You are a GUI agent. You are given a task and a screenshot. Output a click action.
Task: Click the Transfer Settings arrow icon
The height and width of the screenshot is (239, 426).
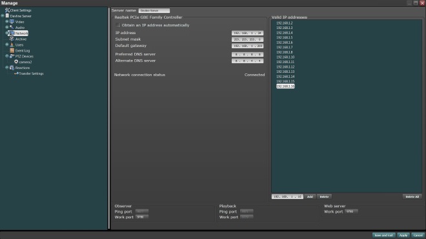click(16, 73)
